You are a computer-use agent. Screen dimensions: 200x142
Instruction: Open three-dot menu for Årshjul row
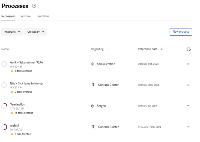pos(188,127)
